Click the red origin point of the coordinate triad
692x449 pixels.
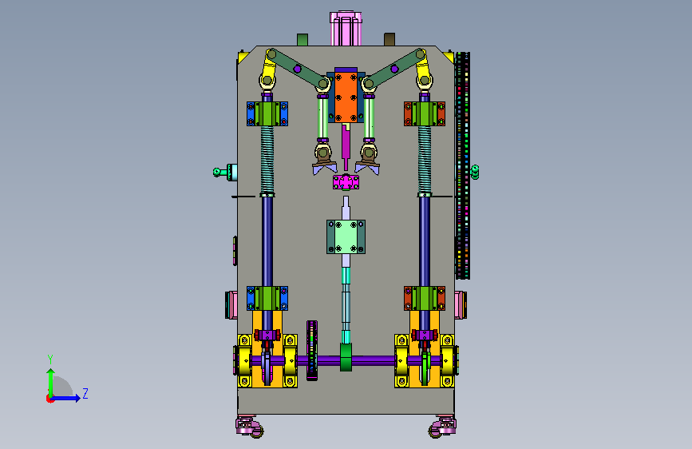(x=49, y=399)
